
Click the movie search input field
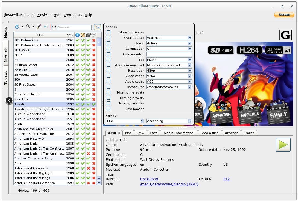74,27
